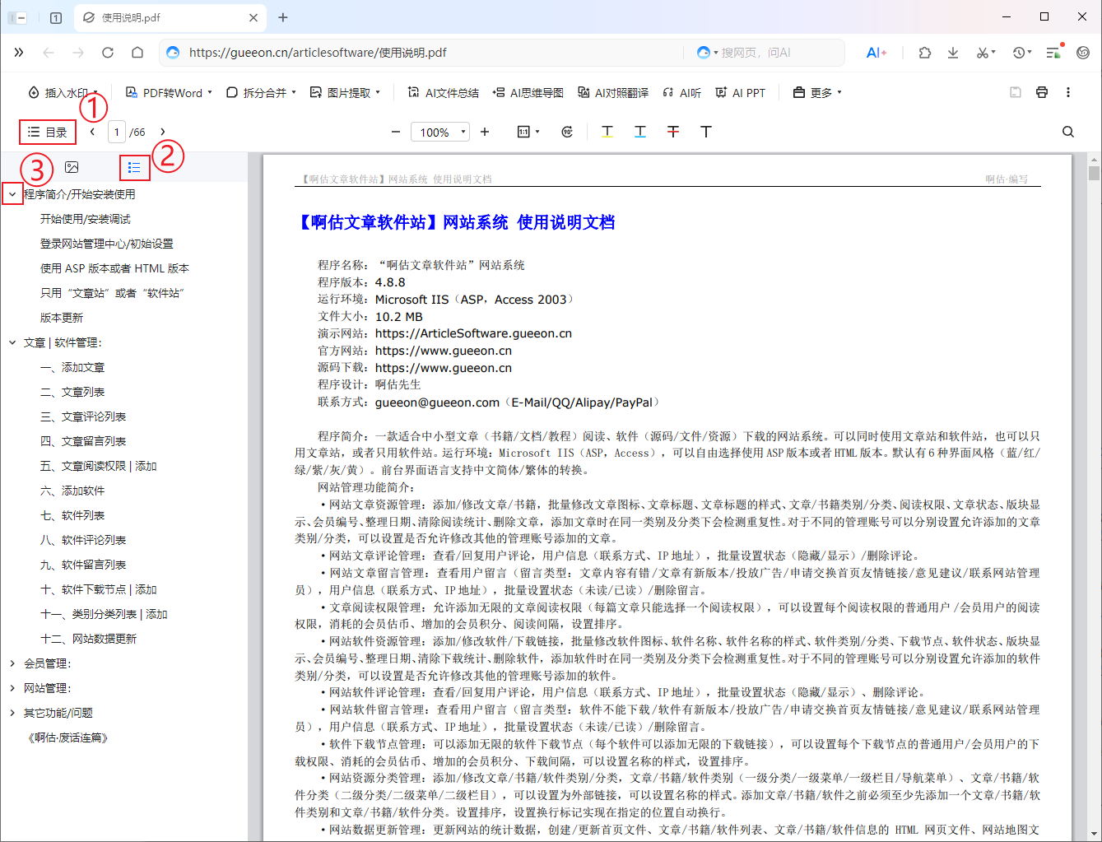
Task: Click the page number input field
Action: click(x=117, y=132)
